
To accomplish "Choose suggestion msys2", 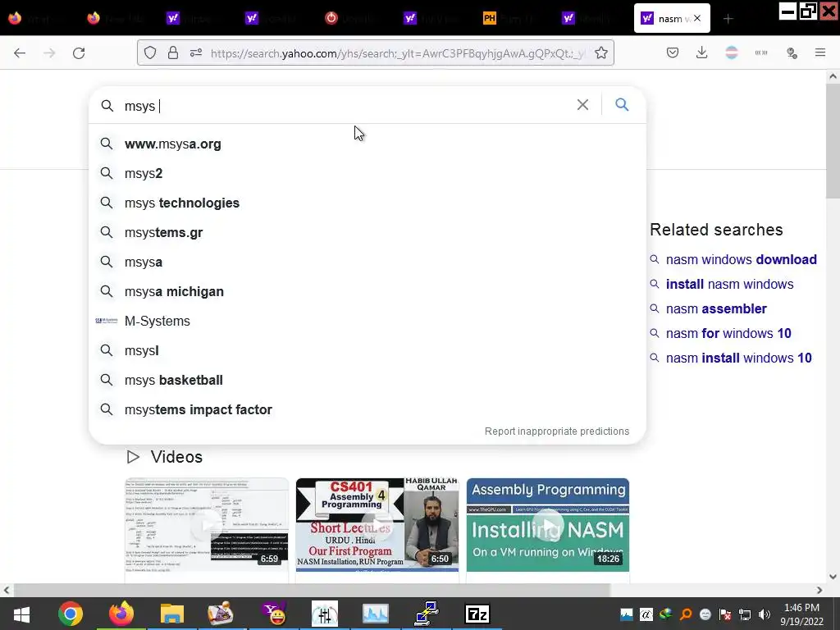I will (x=367, y=174).
